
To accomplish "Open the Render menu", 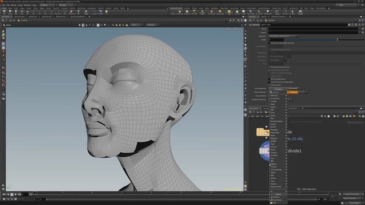I will (x=14, y=5).
